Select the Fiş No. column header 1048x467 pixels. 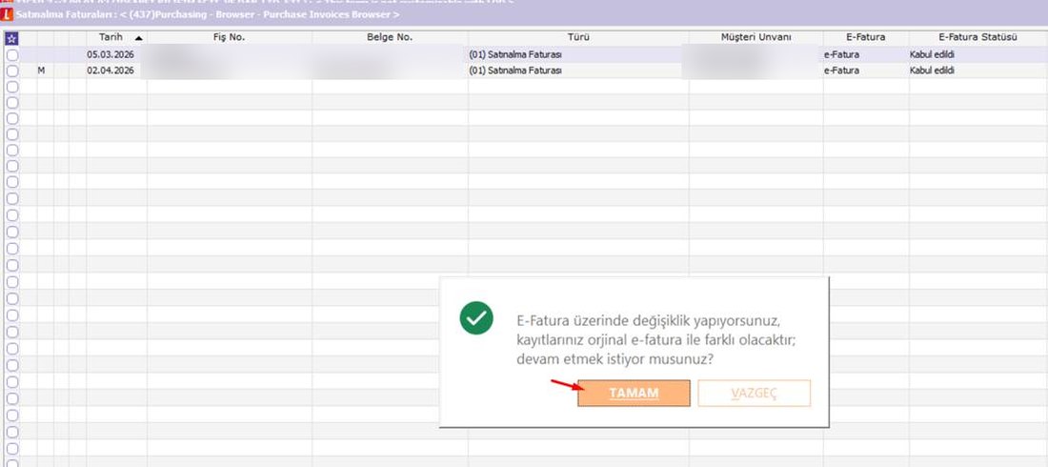(230, 37)
